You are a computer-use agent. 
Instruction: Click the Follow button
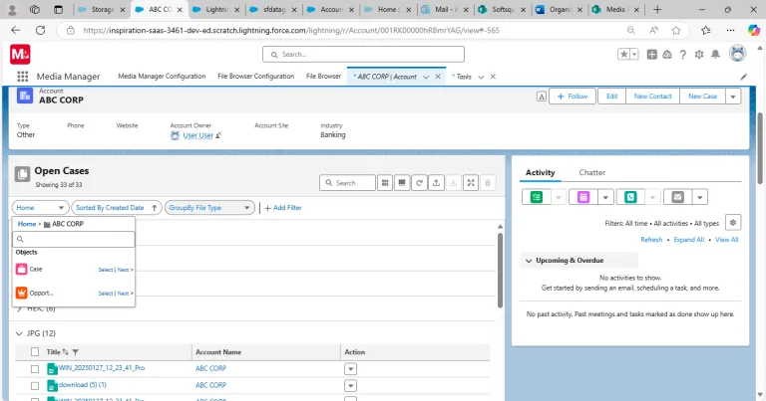pos(573,97)
